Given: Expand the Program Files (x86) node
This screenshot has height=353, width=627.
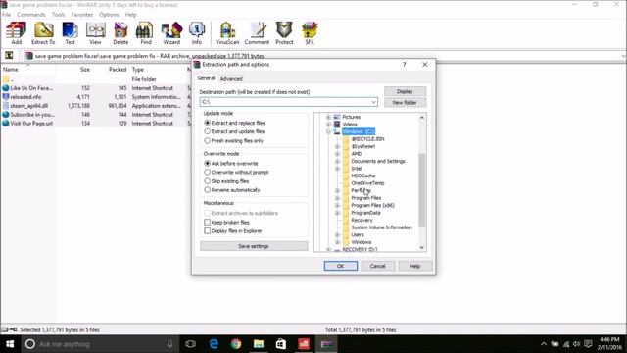Looking at the screenshot, I should [x=337, y=205].
